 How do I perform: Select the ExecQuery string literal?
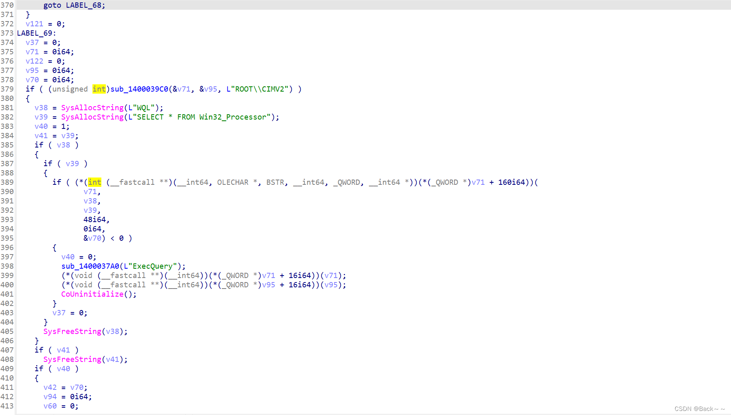point(150,266)
